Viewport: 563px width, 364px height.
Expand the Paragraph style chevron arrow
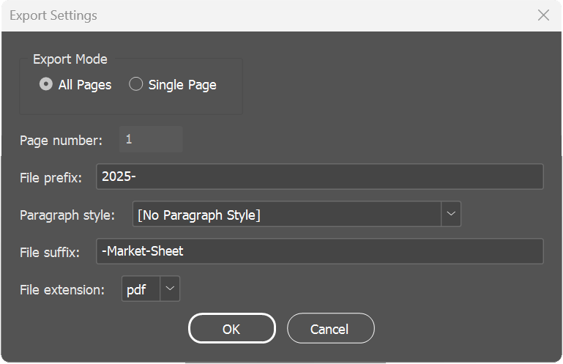pos(451,214)
